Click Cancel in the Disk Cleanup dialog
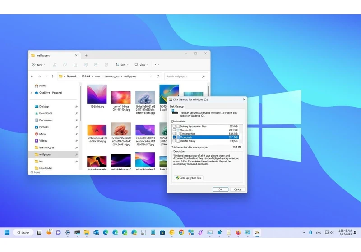The height and width of the screenshot is (252, 361). click(238, 189)
